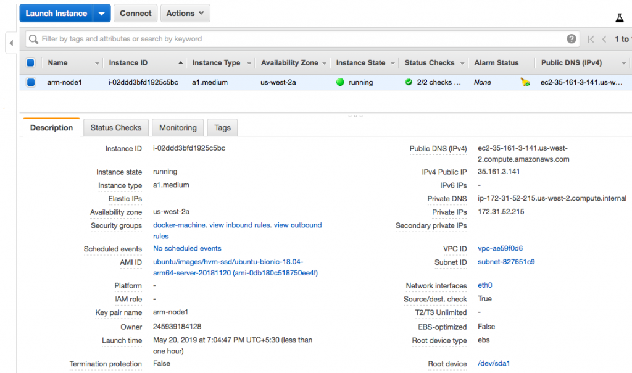Click the Status Checks column sort arrow
The image size is (632, 373).
coord(462,62)
